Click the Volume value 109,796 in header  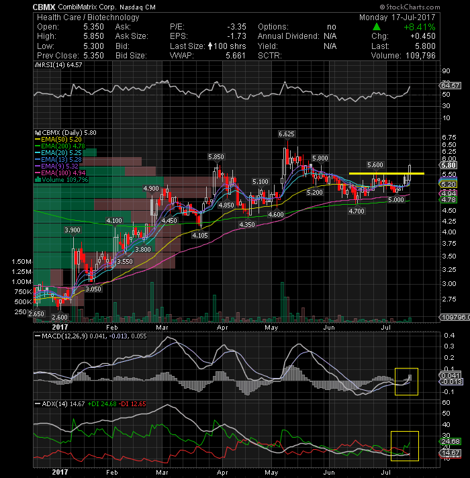420,56
